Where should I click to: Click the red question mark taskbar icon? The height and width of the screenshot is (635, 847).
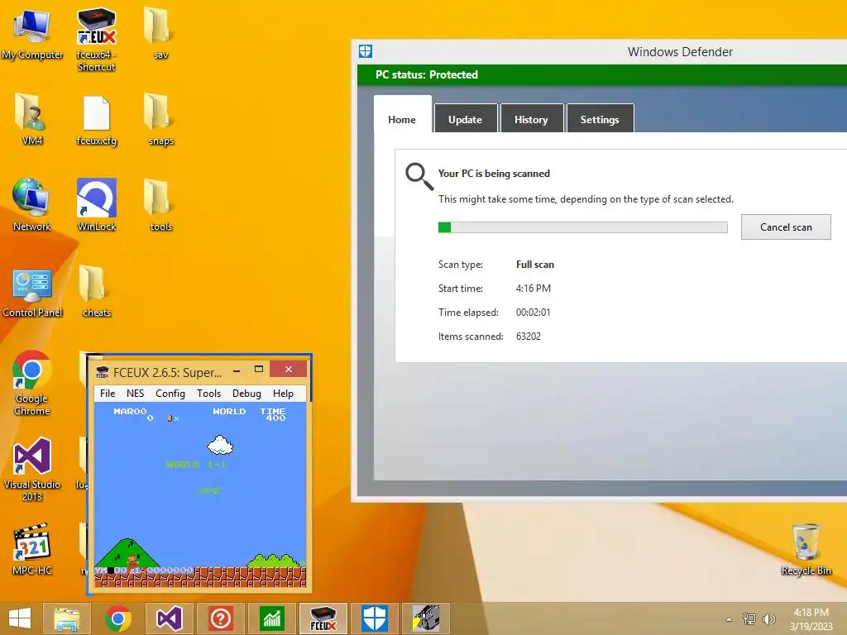click(x=220, y=618)
